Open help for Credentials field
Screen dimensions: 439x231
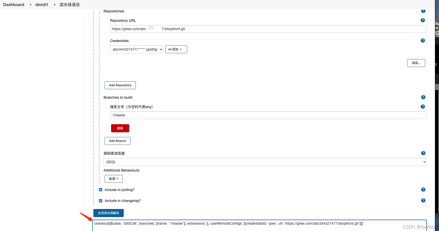423,40
